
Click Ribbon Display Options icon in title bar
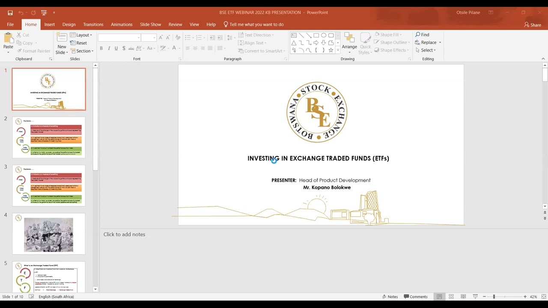click(x=491, y=12)
